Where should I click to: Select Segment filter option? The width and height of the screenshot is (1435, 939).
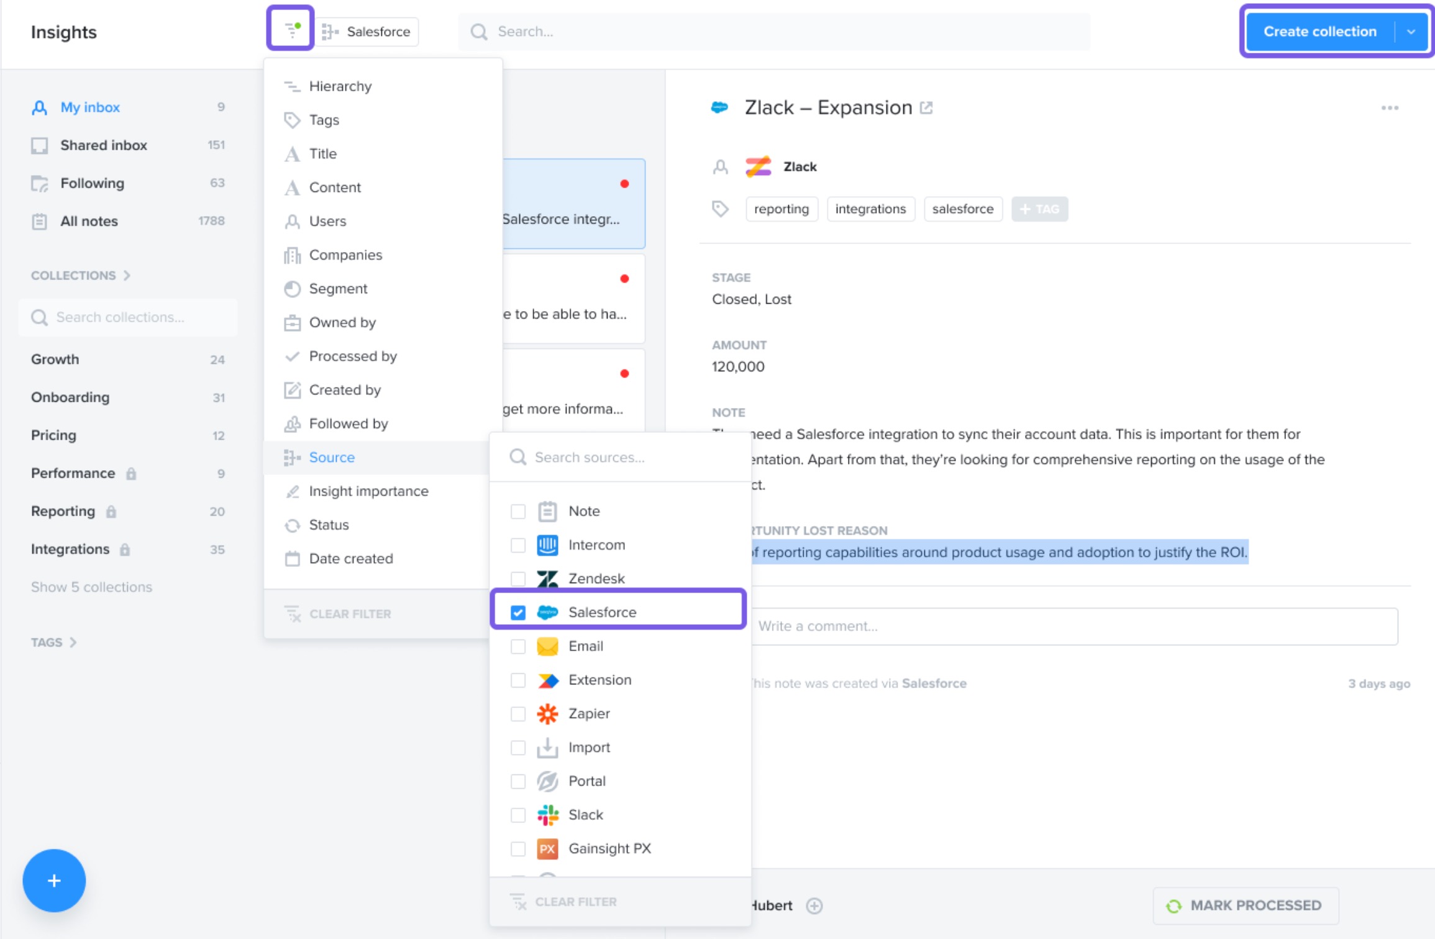[x=383, y=288]
